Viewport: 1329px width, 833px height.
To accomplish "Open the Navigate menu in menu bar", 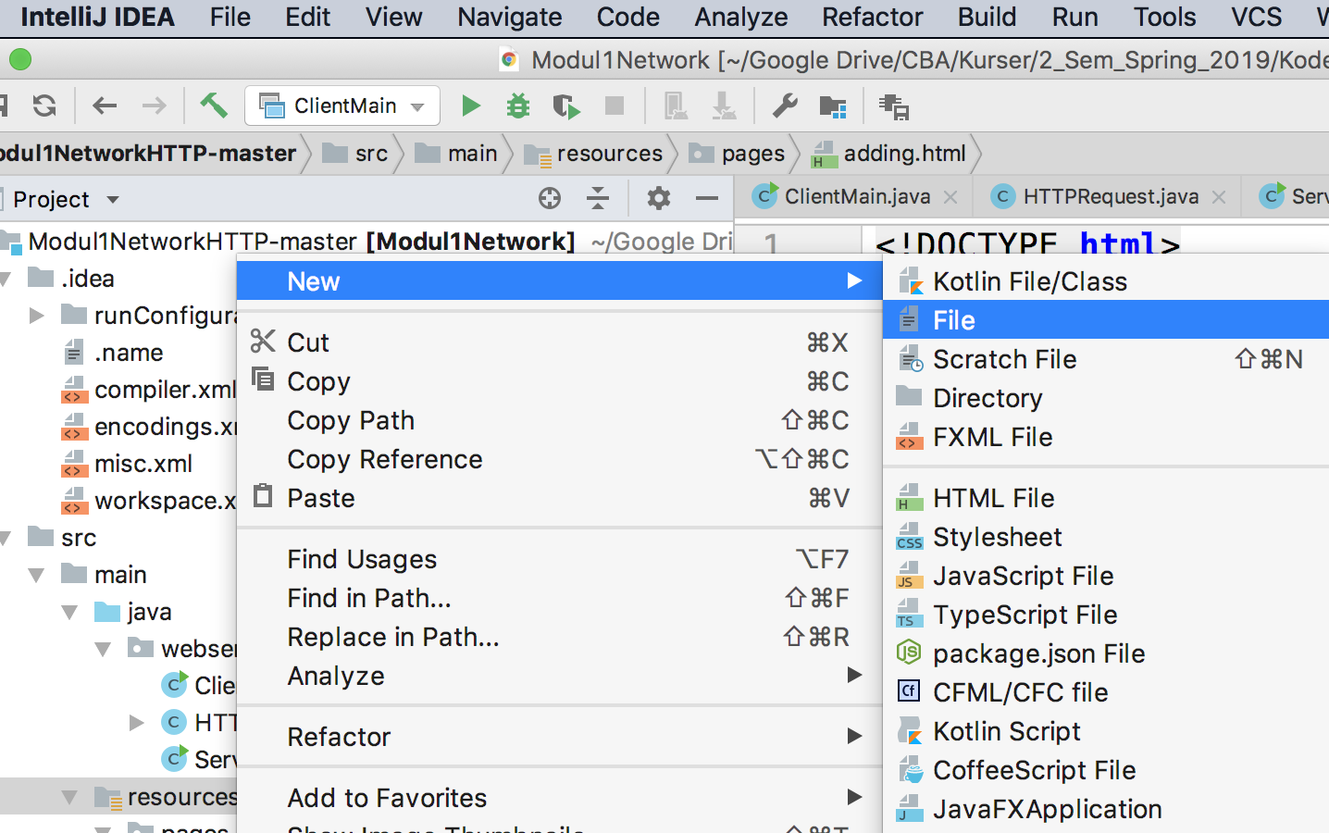I will point(510,17).
